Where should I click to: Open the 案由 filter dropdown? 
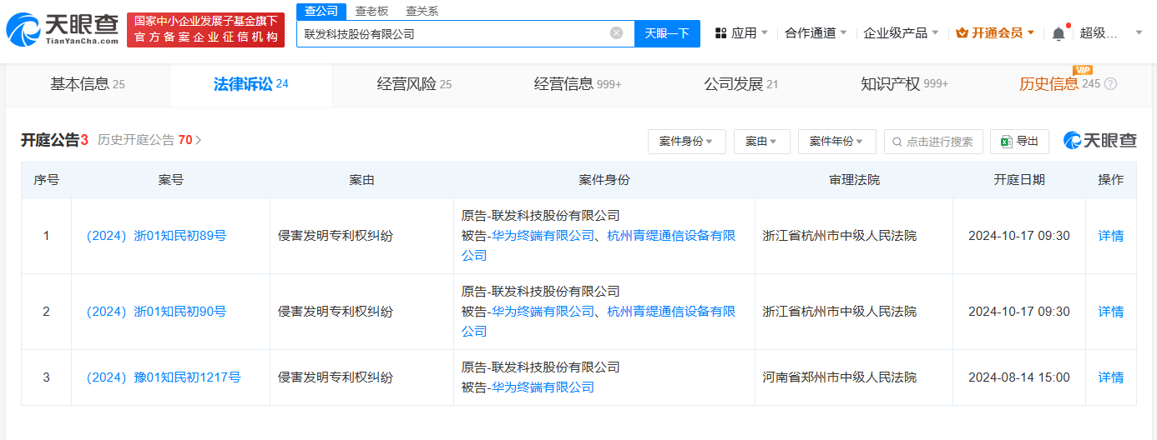(x=761, y=142)
